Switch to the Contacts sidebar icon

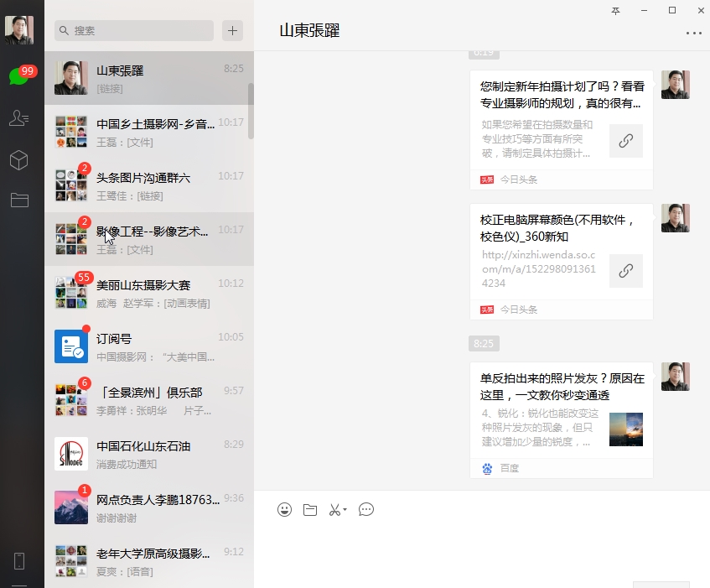20,117
